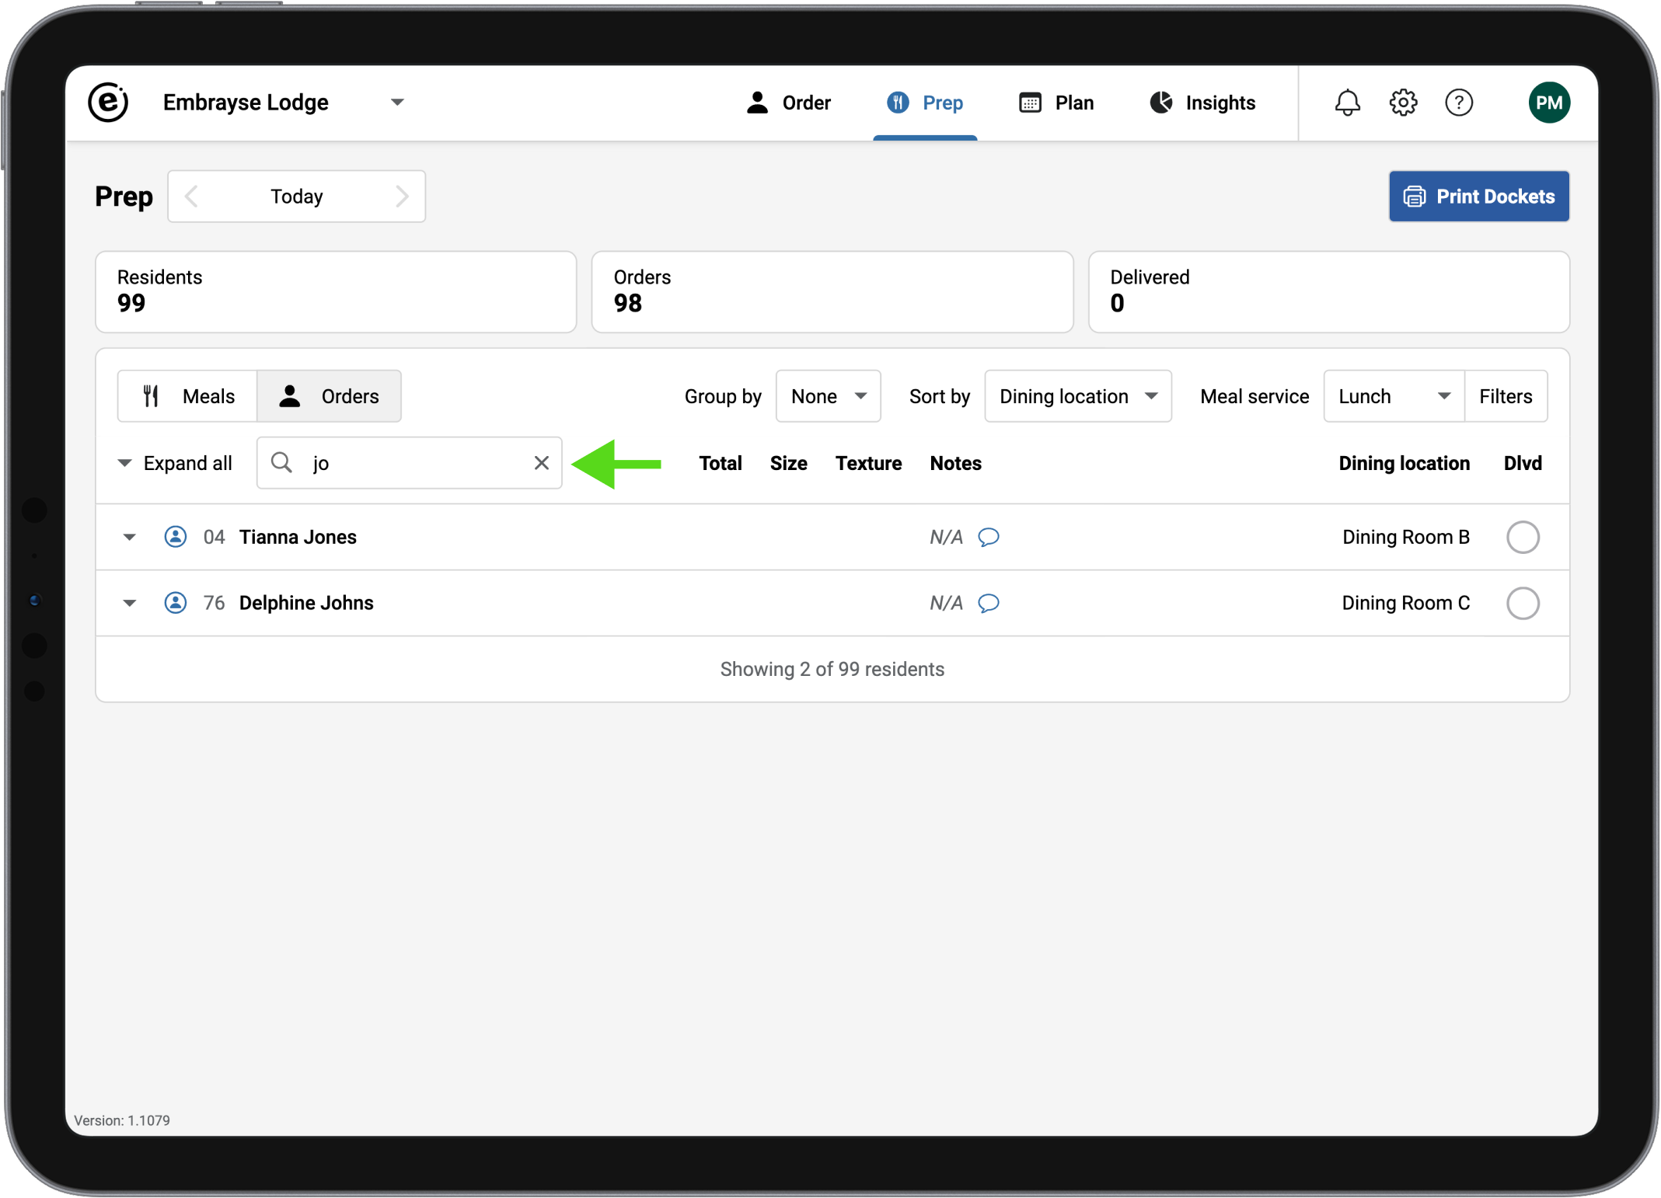Open the Group by None dropdown
This screenshot has height=1198, width=1661.
[x=828, y=396]
